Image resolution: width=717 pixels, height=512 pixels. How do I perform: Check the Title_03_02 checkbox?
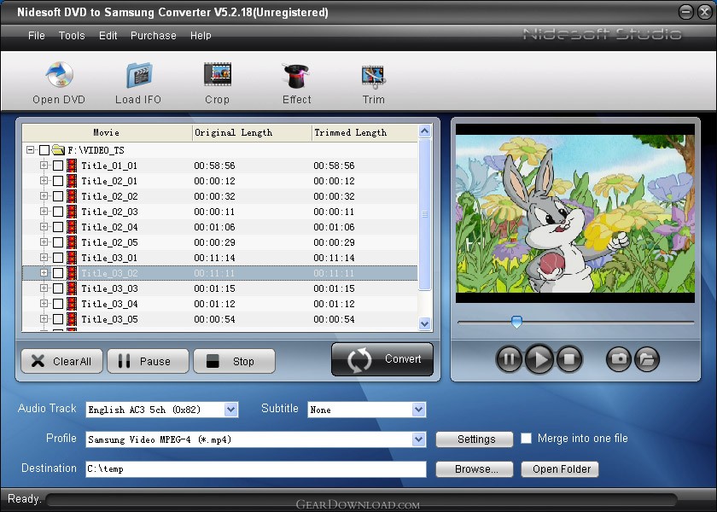58,273
